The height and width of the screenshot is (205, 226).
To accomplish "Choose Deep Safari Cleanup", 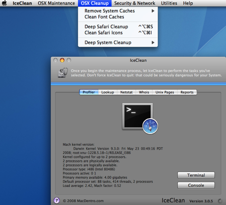I will (118, 27).
